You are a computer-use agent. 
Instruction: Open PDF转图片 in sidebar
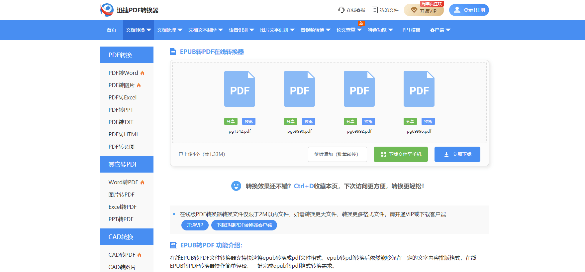coord(122,85)
